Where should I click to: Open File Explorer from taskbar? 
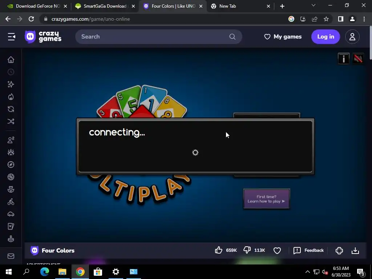click(62, 272)
